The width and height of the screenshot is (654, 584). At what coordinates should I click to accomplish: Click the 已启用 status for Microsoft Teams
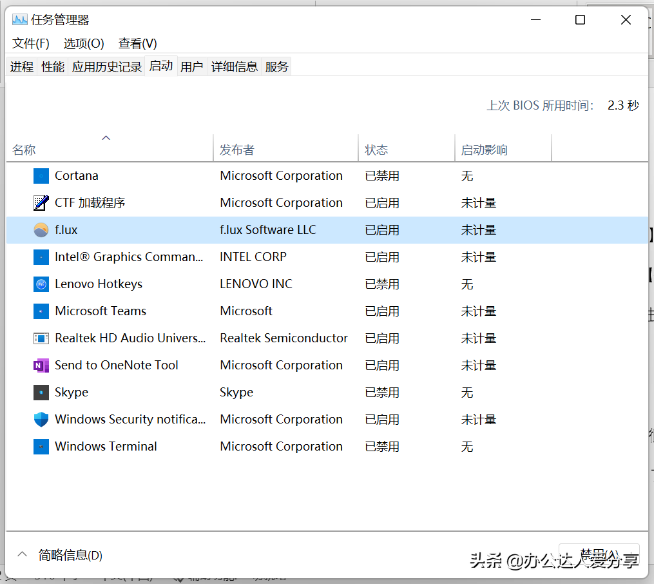tap(382, 311)
